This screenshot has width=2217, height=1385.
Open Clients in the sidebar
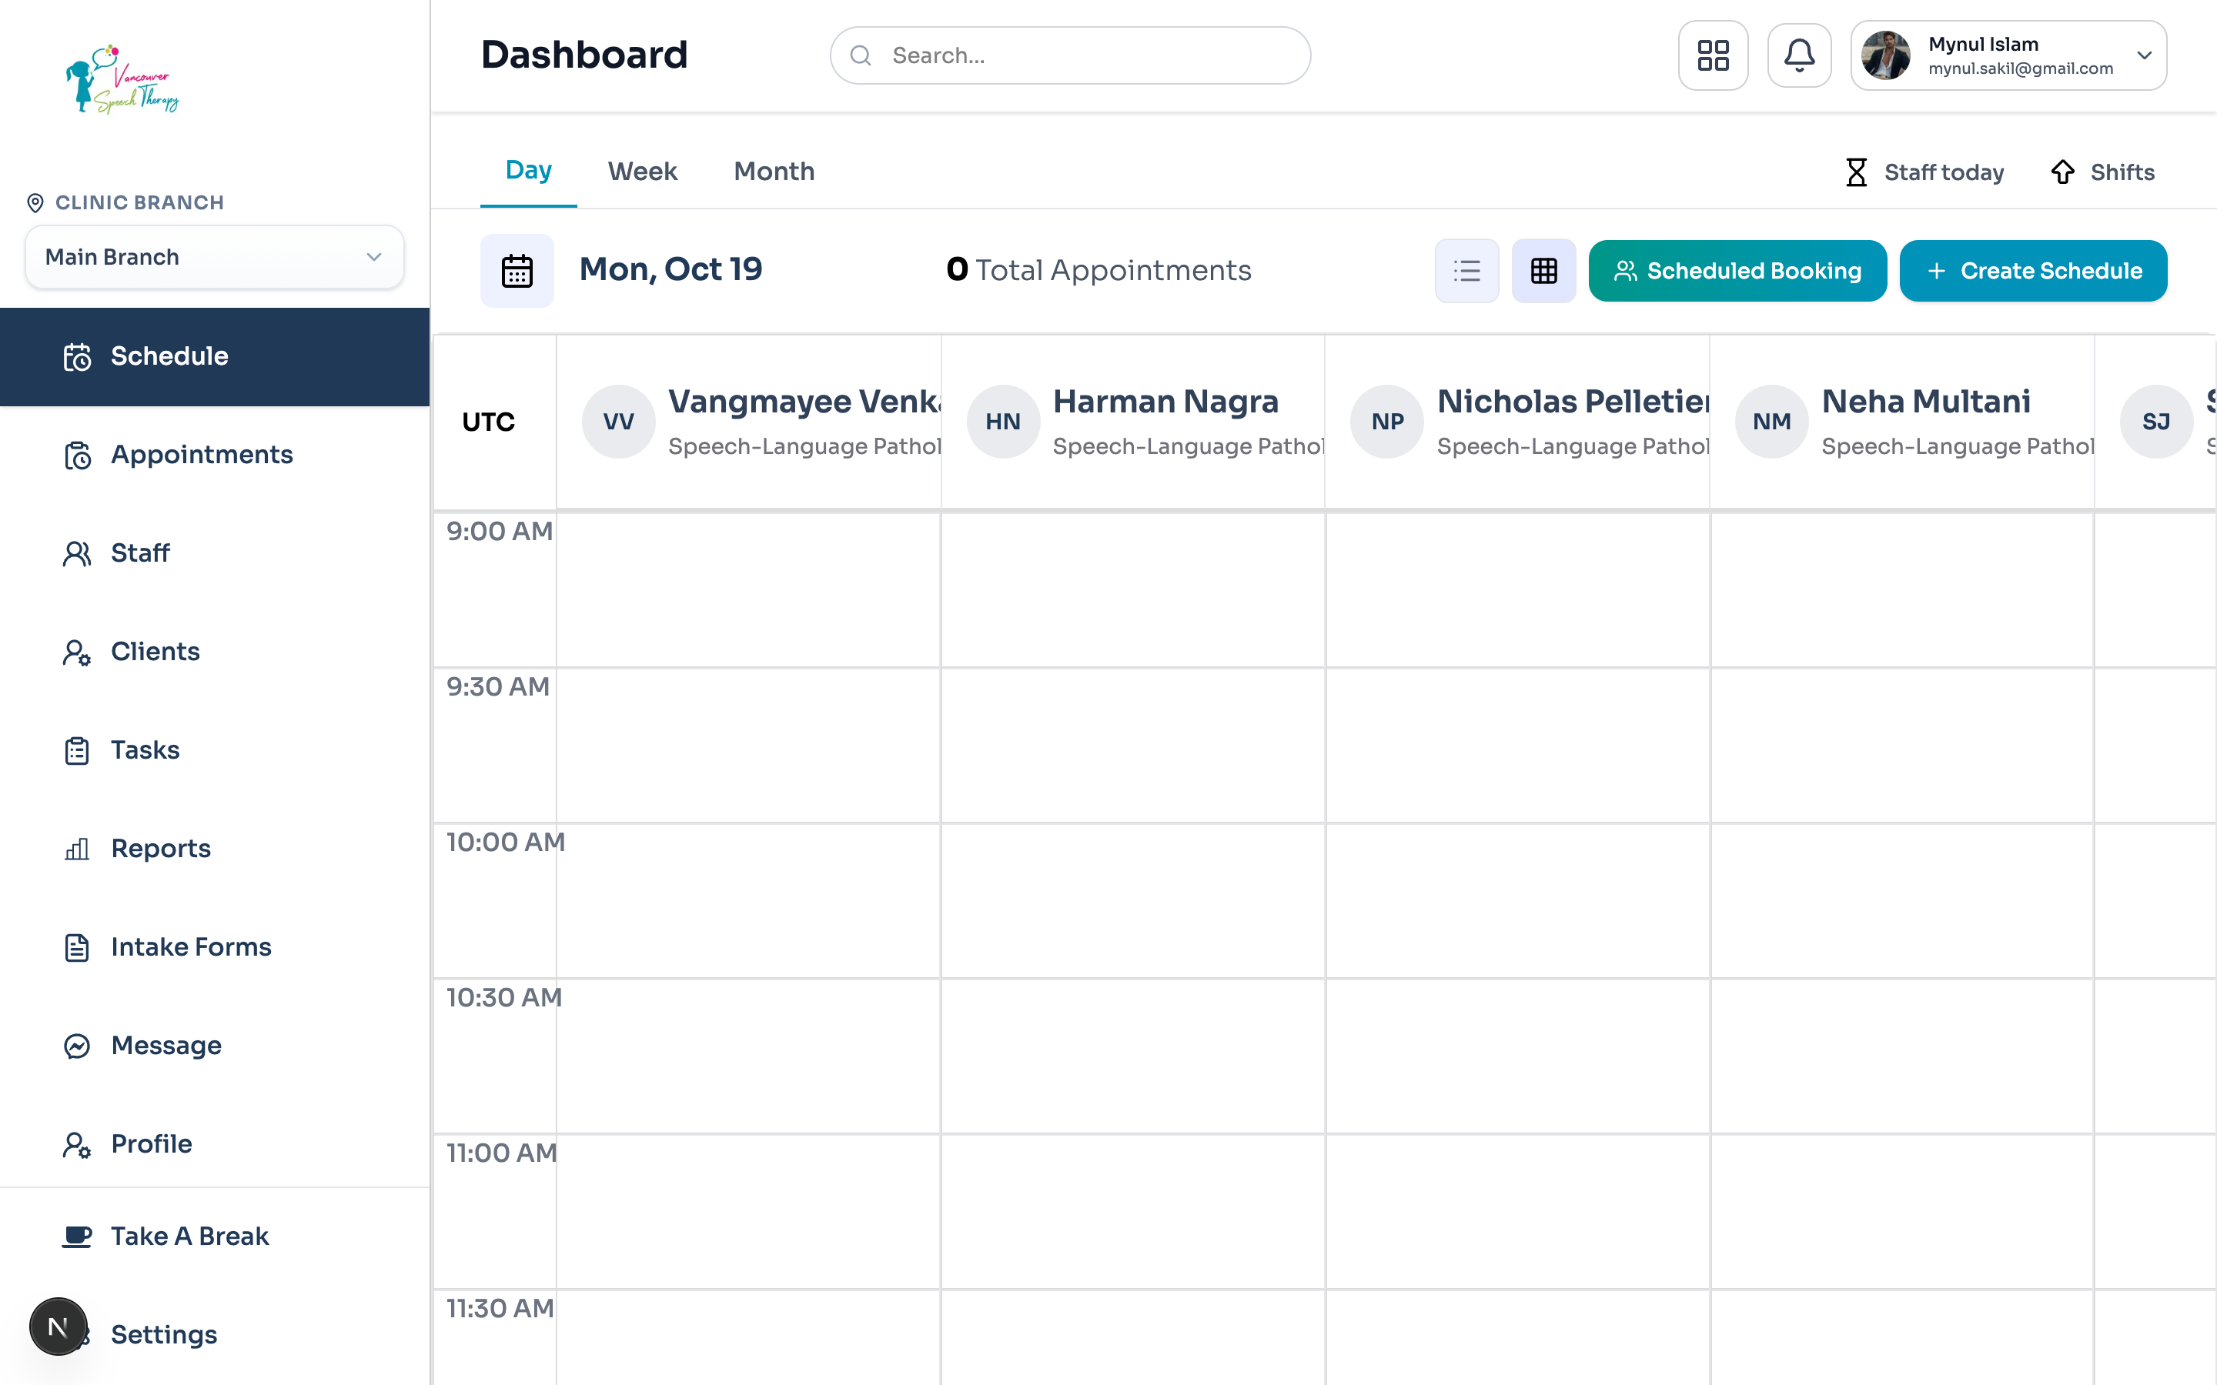(214, 652)
